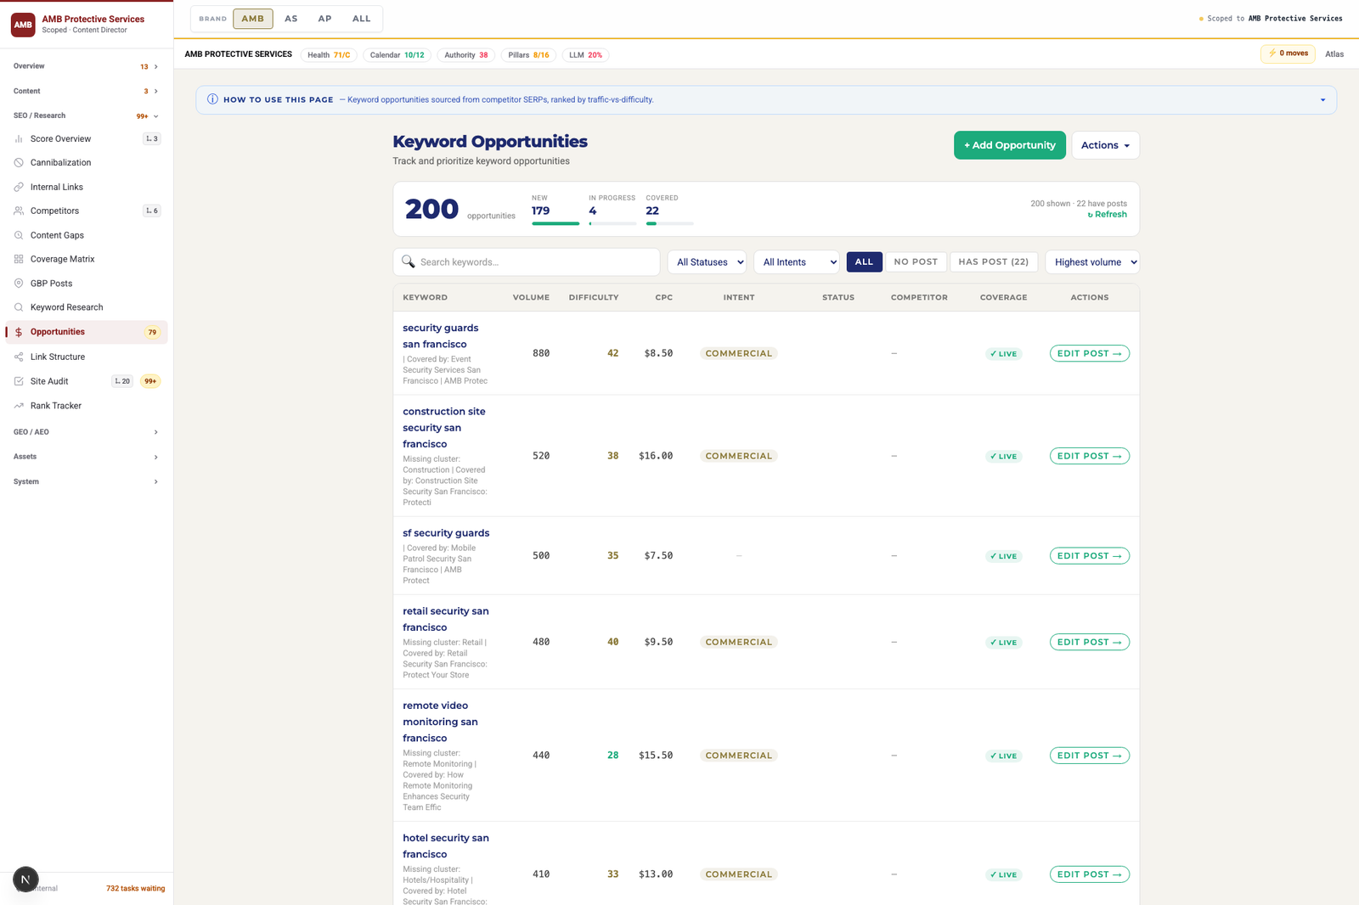Edit post for sf security guards
The image size is (1359, 905).
[x=1090, y=556]
